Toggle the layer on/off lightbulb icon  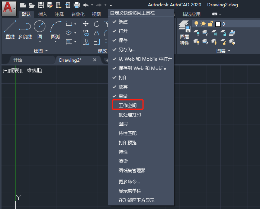click(196, 24)
